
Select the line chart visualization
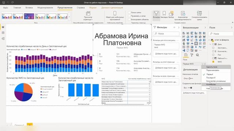[184, 36]
